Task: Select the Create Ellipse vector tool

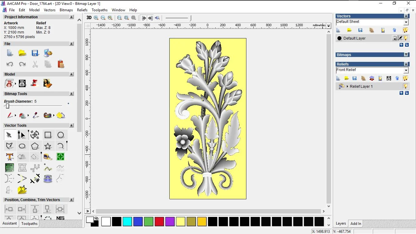Action: point(22,146)
